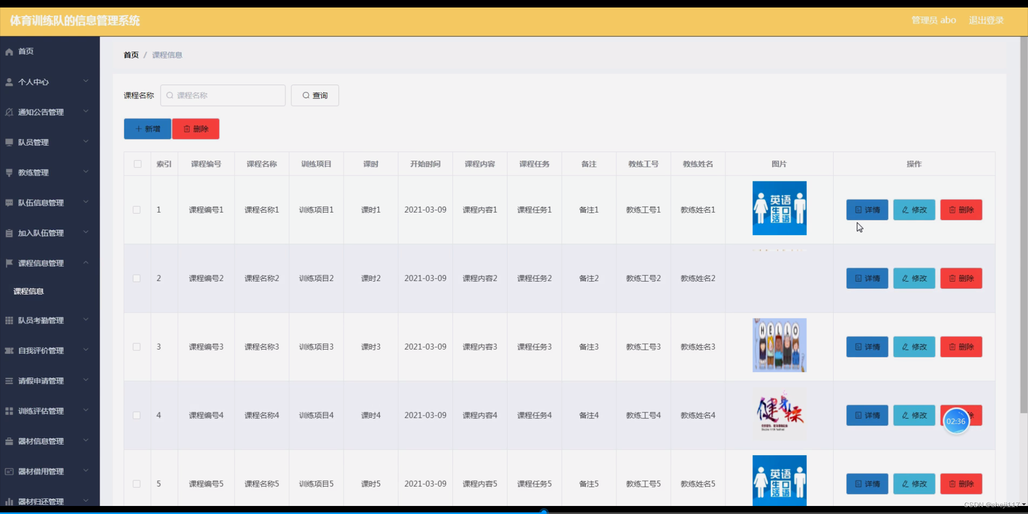This screenshot has height=514, width=1028.
Task: Check the select-all checkbox in table header
Action: click(x=137, y=164)
